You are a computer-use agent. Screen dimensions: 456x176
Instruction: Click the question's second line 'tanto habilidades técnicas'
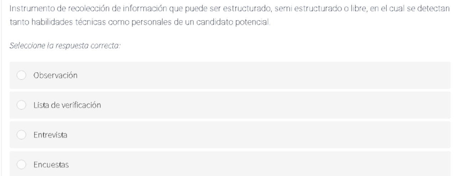(140, 23)
